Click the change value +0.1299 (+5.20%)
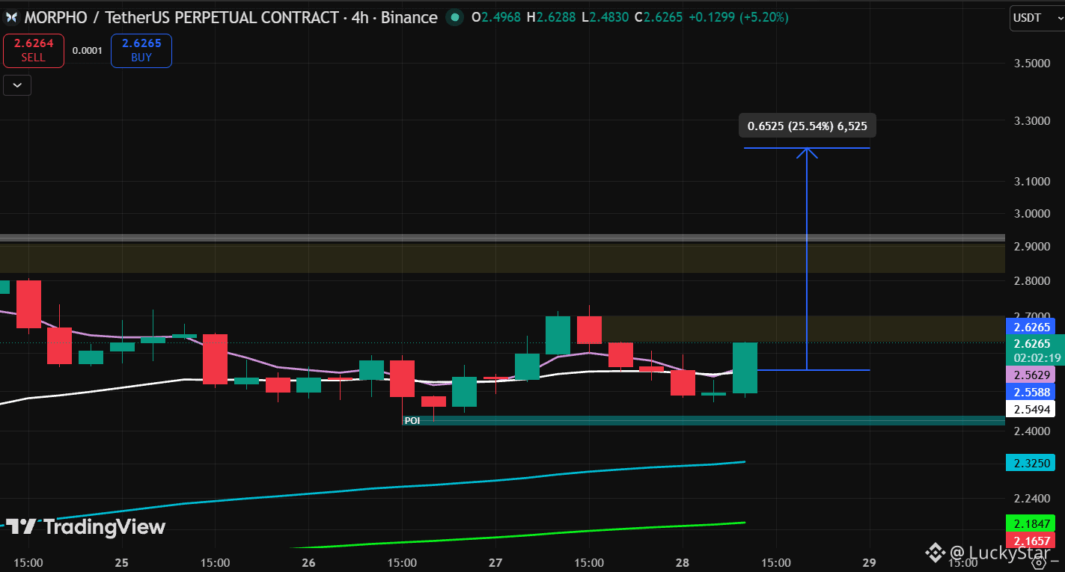 pos(739,17)
